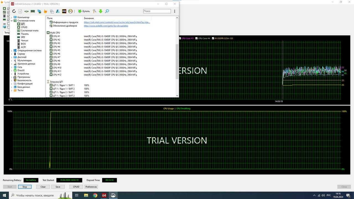Toggle the CPU Core #3 graph checkbox
This screenshot has height=199, width=354.
(180, 38)
